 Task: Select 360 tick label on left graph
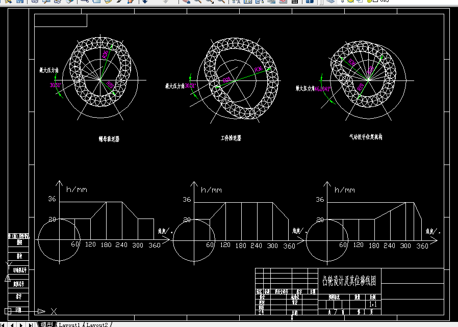(155, 246)
